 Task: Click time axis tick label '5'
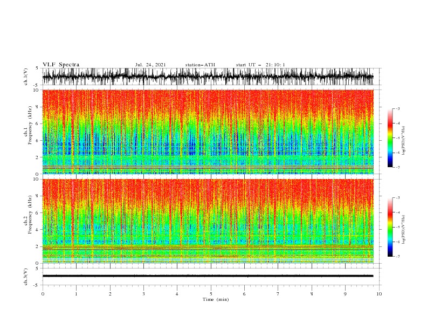click(211, 294)
